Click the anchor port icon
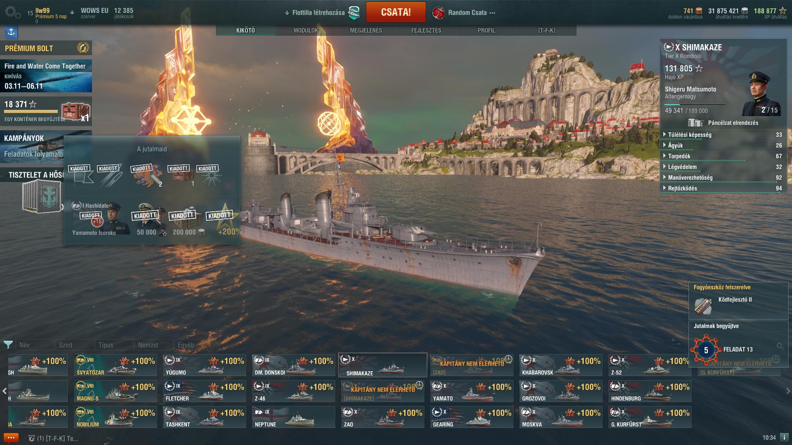 [x=11, y=32]
